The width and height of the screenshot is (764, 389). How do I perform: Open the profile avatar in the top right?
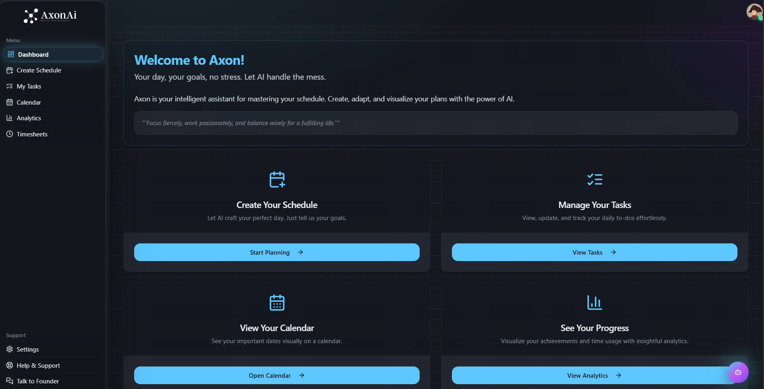tap(754, 12)
